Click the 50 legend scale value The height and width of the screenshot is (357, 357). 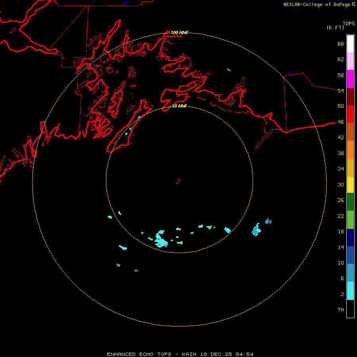click(x=341, y=106)
